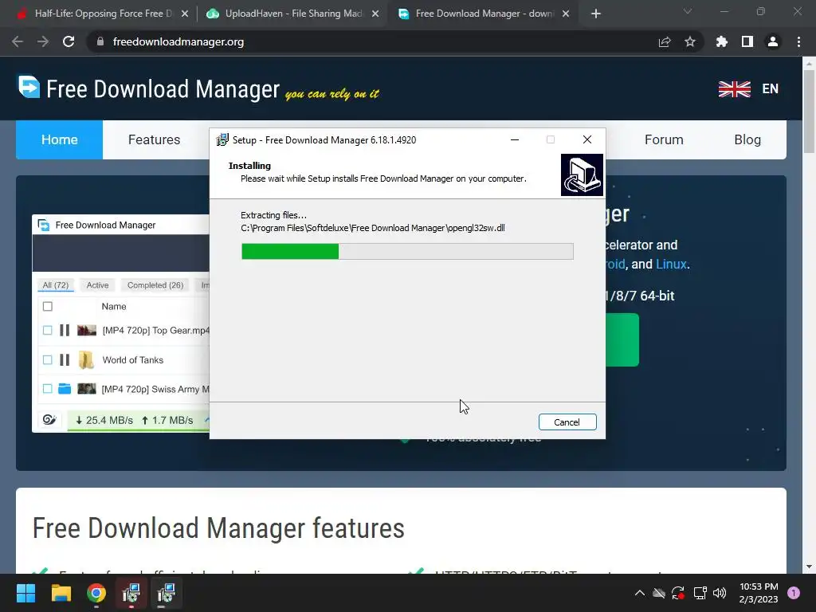
Task: Open the EN language selector
Action: 771,88
